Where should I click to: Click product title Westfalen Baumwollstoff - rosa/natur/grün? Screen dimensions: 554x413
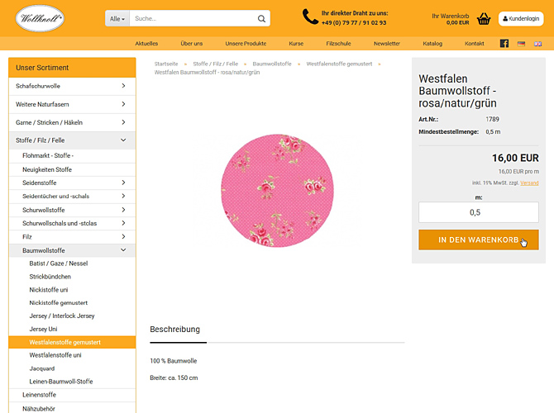pos(457,91)
